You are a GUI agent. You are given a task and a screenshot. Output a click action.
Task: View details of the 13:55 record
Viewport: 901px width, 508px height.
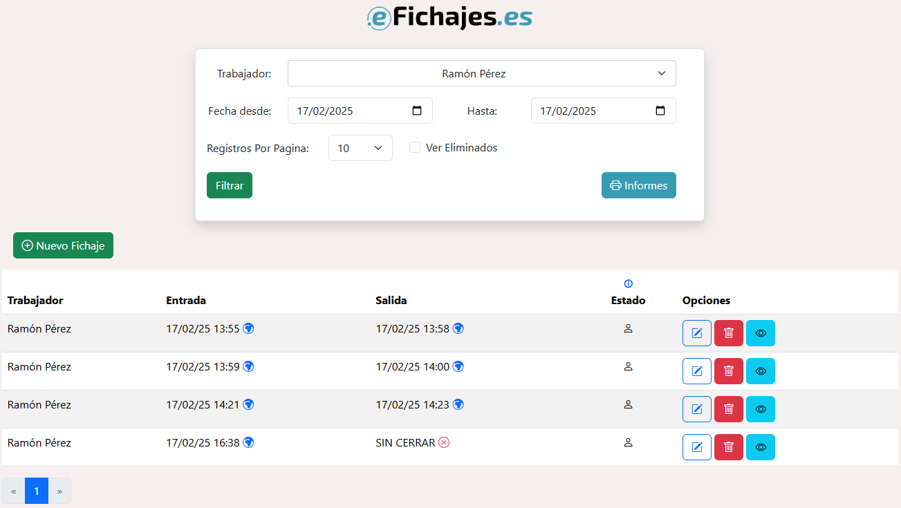(760, 333)
